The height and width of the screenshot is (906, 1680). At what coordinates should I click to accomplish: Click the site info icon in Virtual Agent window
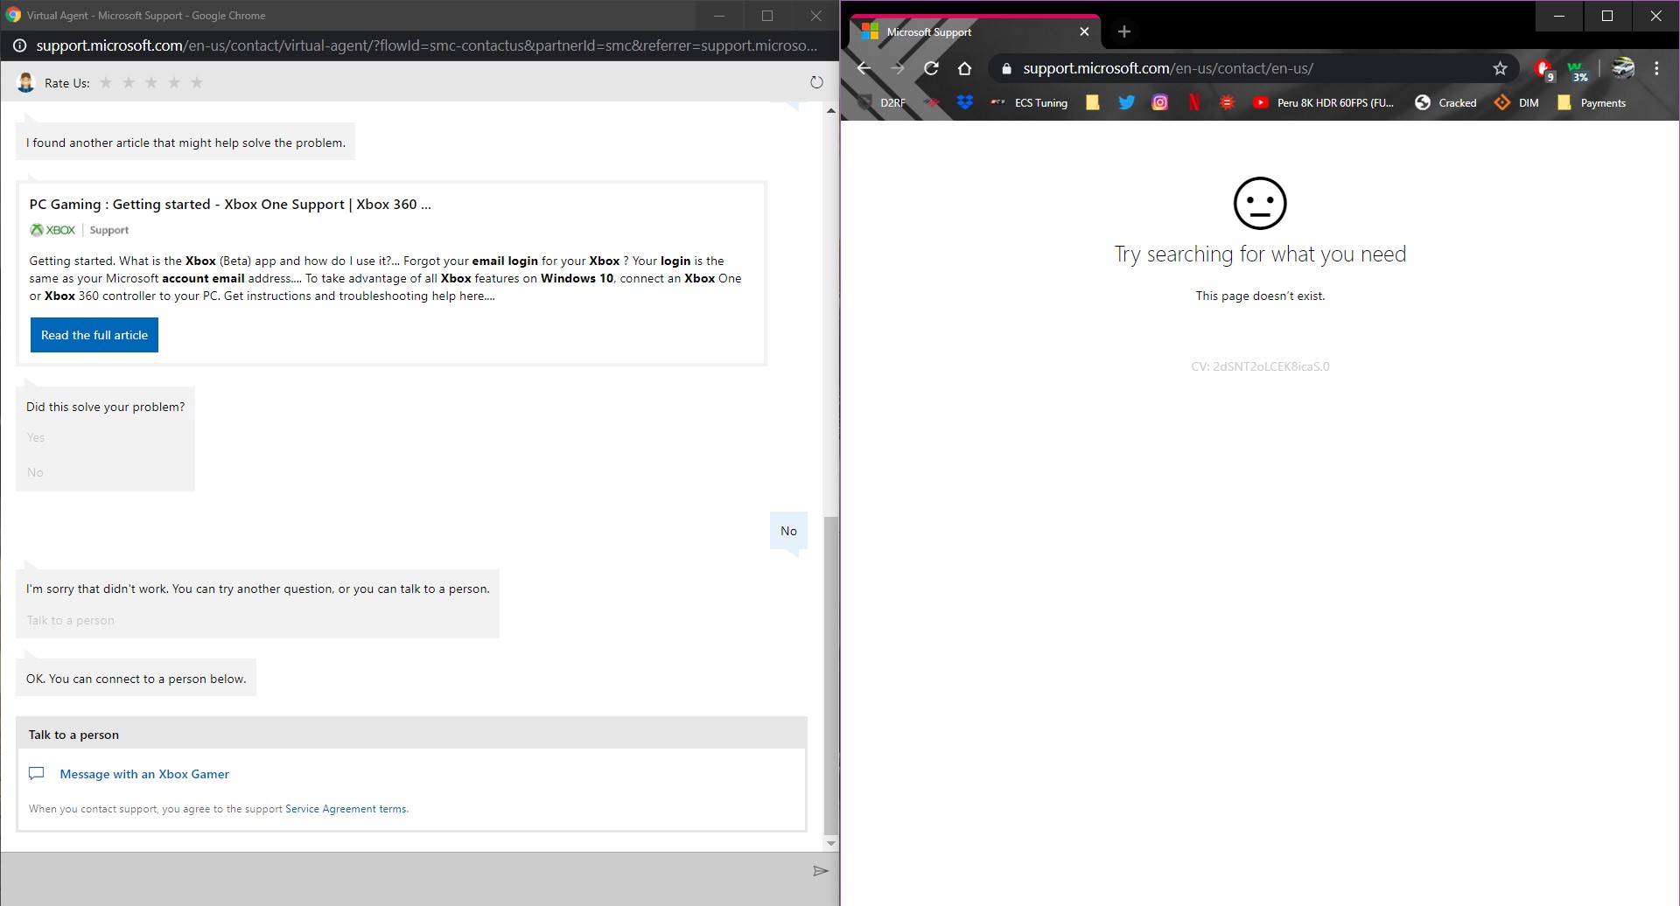point(19,45)
